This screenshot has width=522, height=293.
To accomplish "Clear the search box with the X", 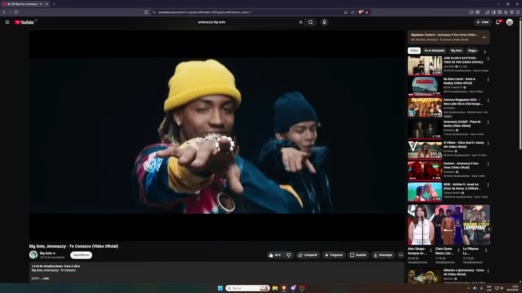I will coord(301,22).
